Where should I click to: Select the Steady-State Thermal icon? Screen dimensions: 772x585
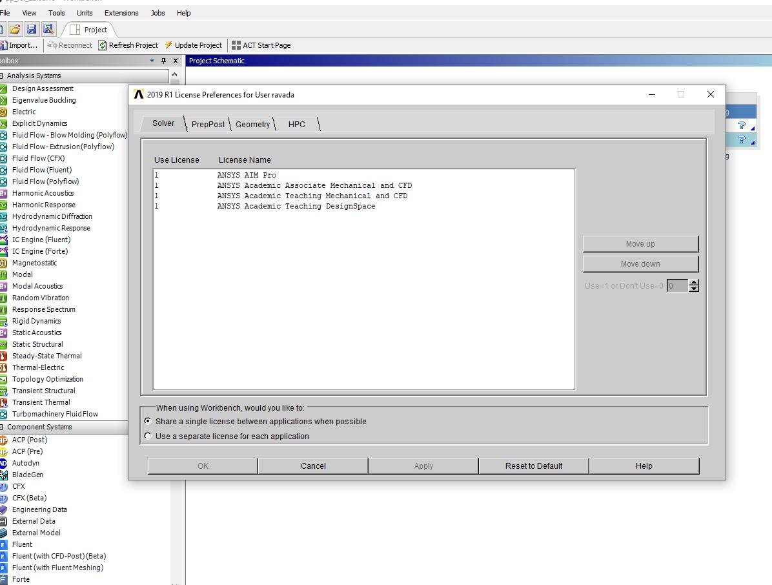tap(3, 356)
